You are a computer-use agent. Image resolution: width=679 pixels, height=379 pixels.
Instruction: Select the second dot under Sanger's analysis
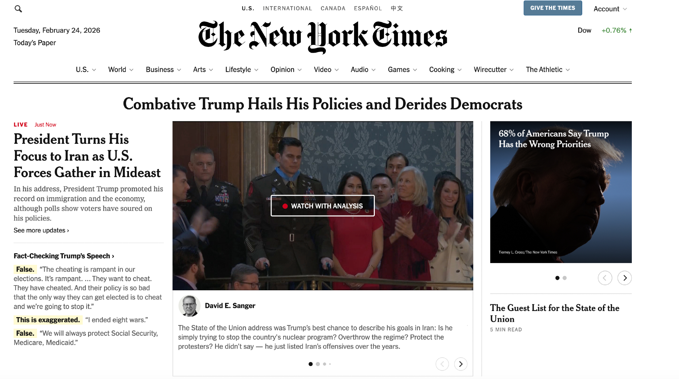318,364
